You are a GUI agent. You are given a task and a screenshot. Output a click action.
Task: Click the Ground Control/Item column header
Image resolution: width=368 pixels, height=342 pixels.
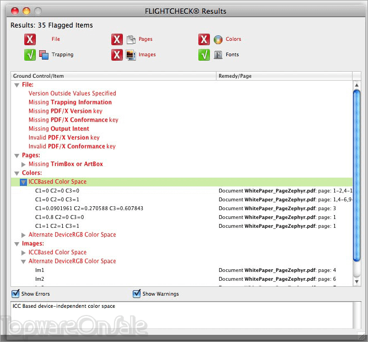113,76
